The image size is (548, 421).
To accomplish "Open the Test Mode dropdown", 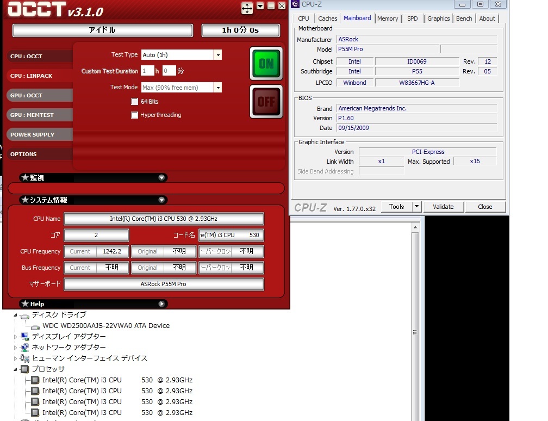I will pos(217,88).
